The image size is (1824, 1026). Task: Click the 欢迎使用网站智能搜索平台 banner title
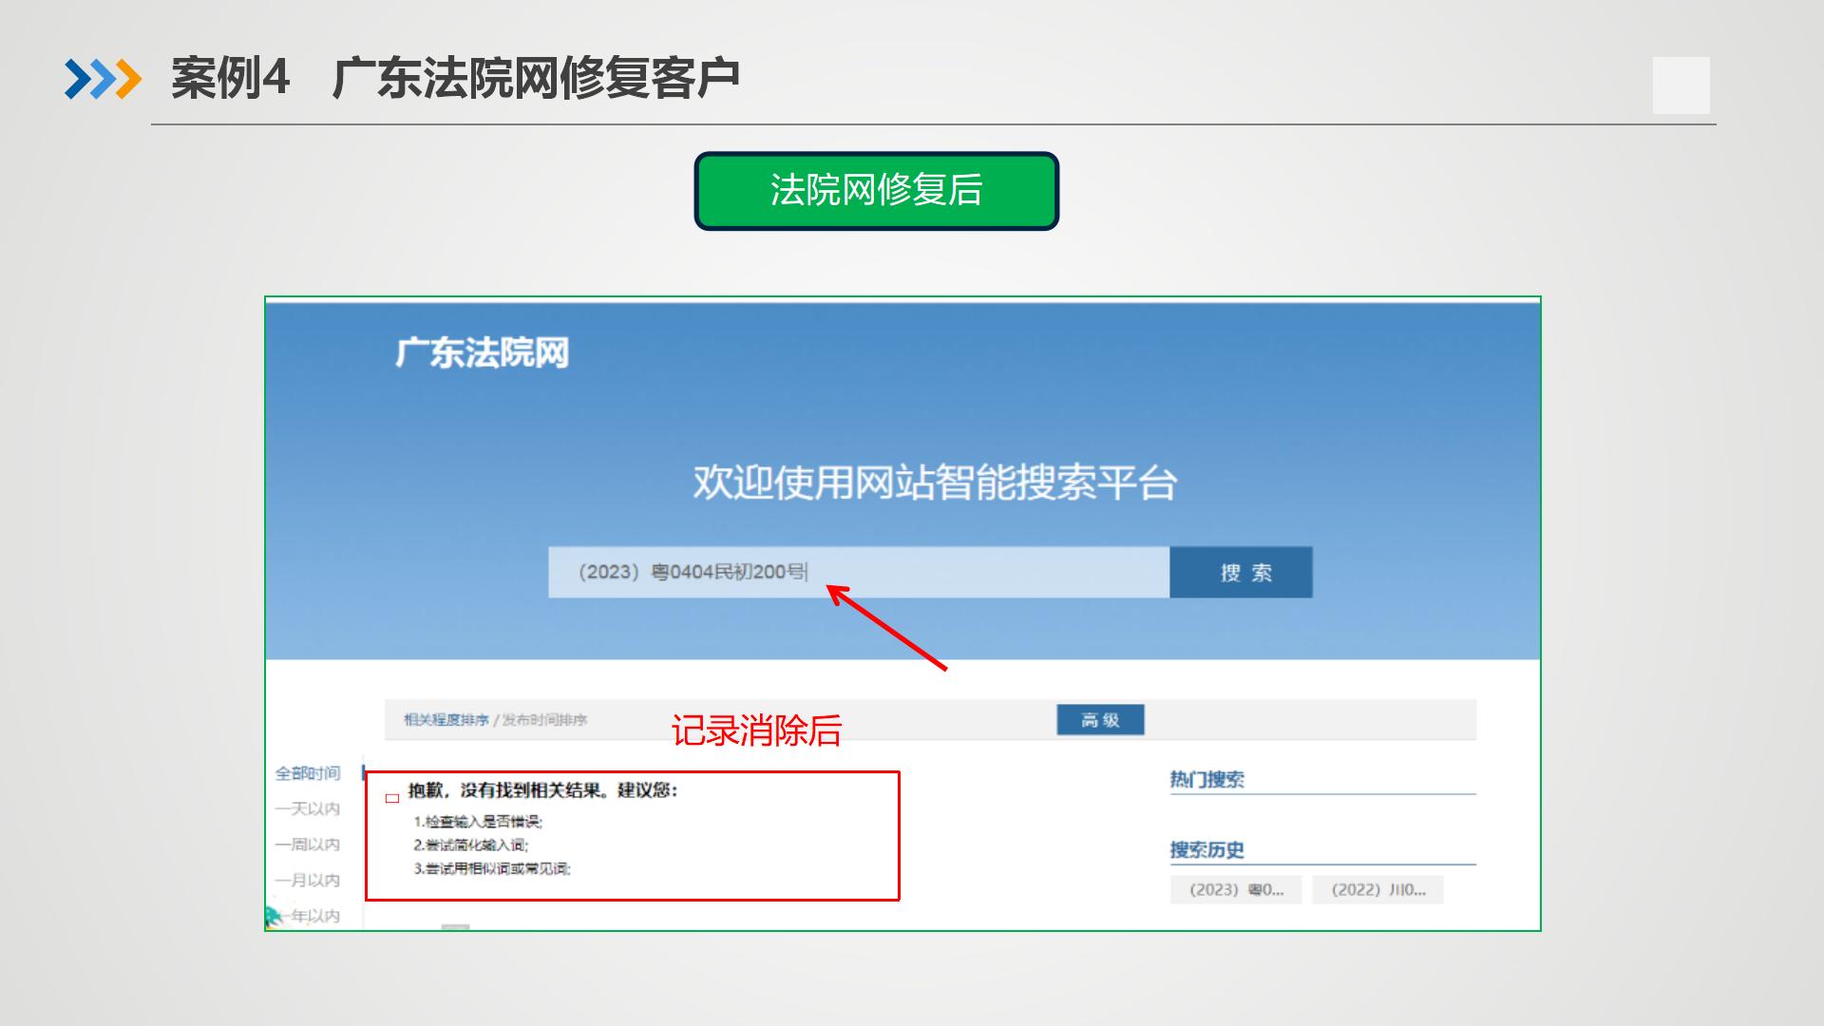point(935,483)
